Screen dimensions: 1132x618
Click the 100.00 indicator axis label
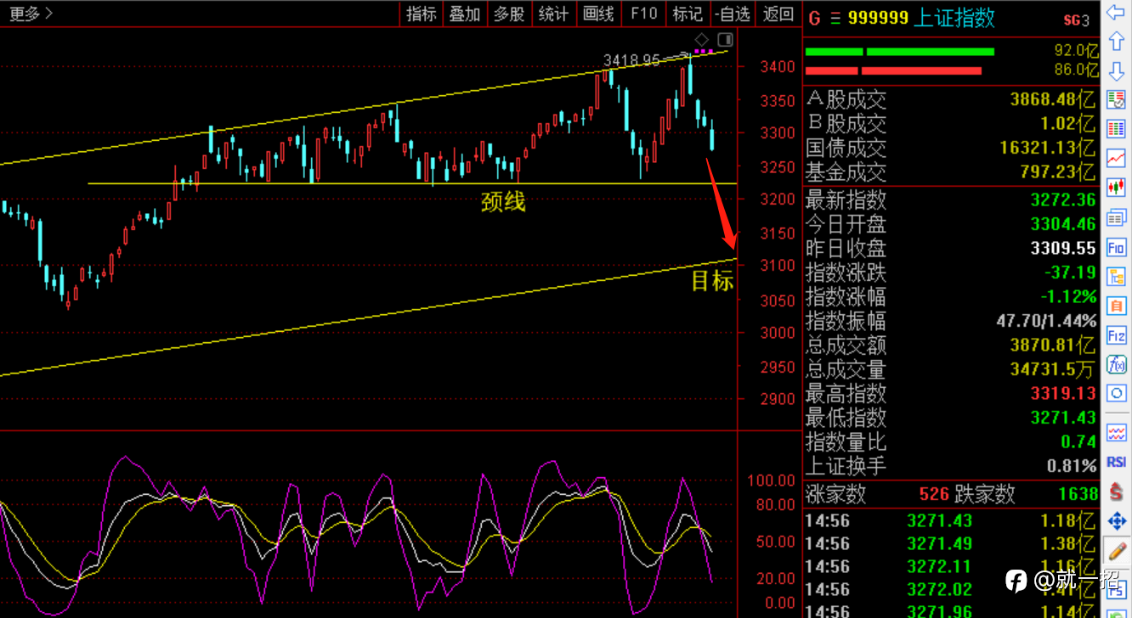click(770, 480)
